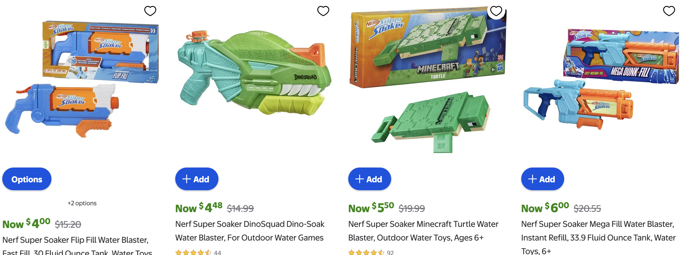Viewport: 688px width, 255px height.
Task: Favorite the Mega Fill Water Blaster
Action: coord(670,11)
